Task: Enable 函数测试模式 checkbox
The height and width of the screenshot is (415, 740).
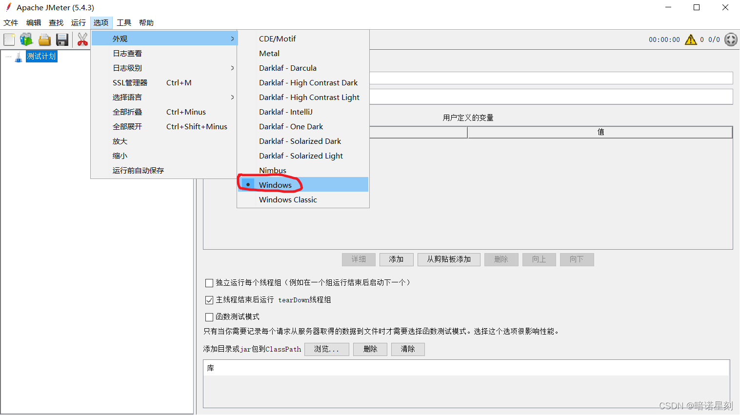Action: (x=209, y=317)
